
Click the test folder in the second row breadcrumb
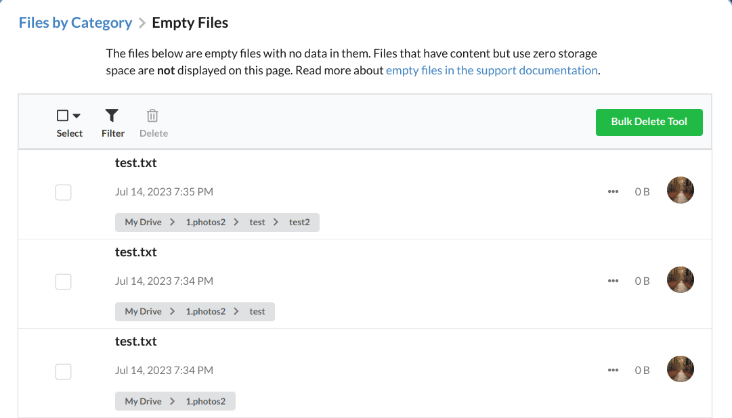[x=257, y=311]
